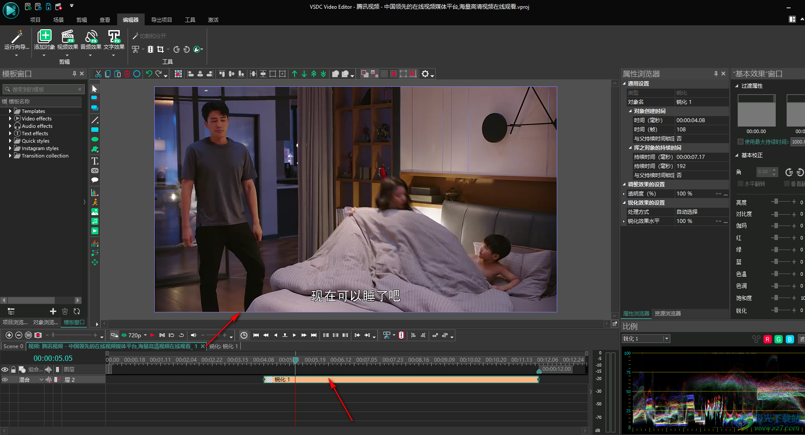Jump to the end of the timeline
This screenshot has width=805, height=435.
pos(313,335)
